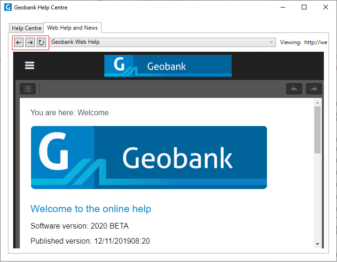
Task: Click the next topic arrow in the grey toolbar
Action: click(x=314, y=89)
